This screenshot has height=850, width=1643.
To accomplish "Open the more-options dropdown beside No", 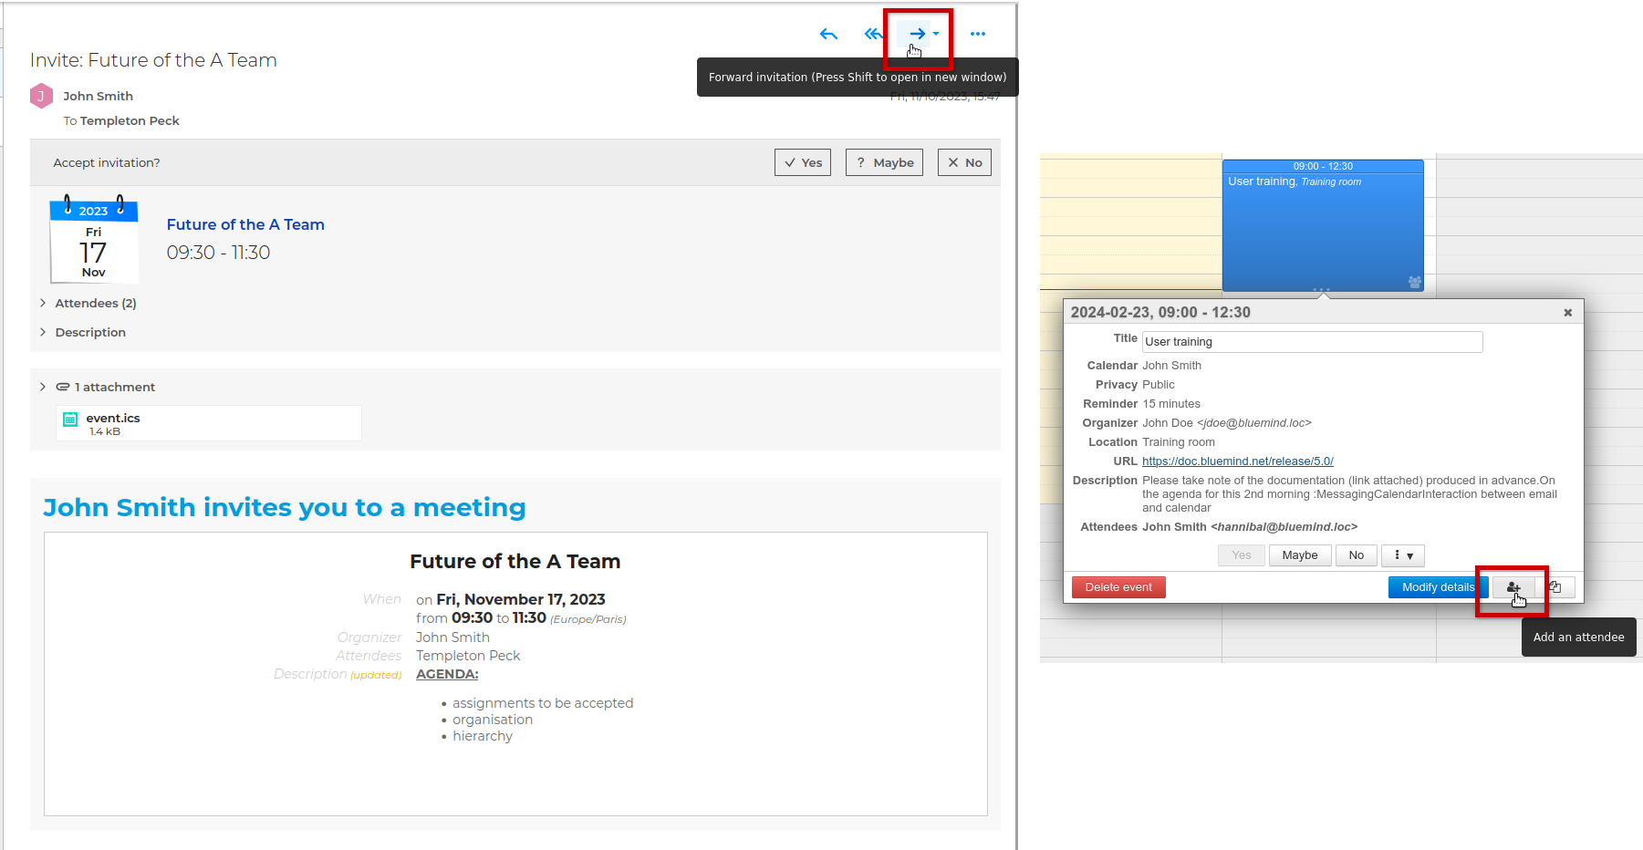I will [x=1403, y=555].
